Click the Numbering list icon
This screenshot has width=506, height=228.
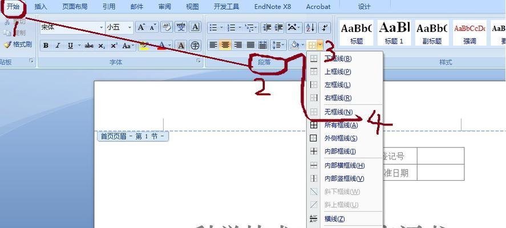pyautogui.click(x=232, y=28)
